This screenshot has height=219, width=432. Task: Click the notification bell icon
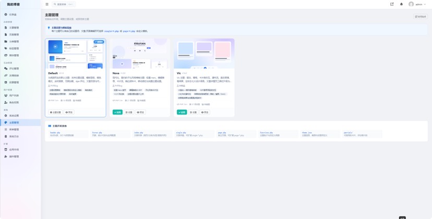click(x=401, y=4)
